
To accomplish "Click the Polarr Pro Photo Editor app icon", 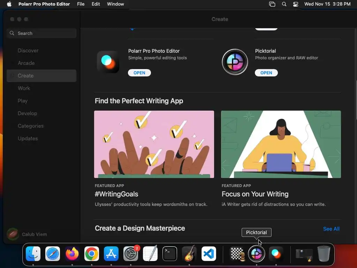I will 108,62.
